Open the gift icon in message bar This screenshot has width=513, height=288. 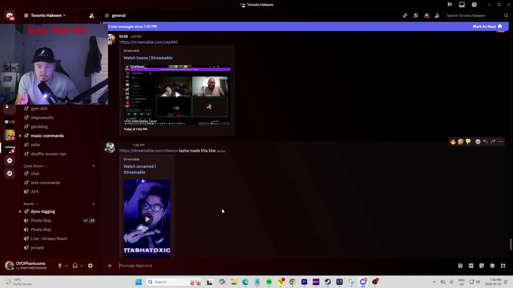(x=460, y=266)
